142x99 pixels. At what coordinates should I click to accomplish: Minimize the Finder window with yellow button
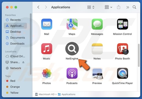coord(11,7)
